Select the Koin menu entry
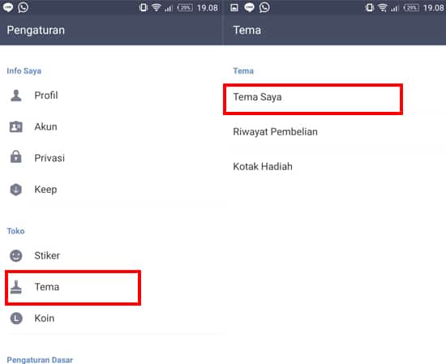This screenshot has height=364, width=446. [112, 319]
